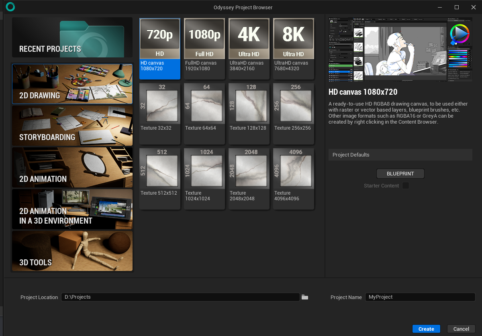Toggle the BLUEPRINT project type button

pyautogui.click(x=400, y=174)
